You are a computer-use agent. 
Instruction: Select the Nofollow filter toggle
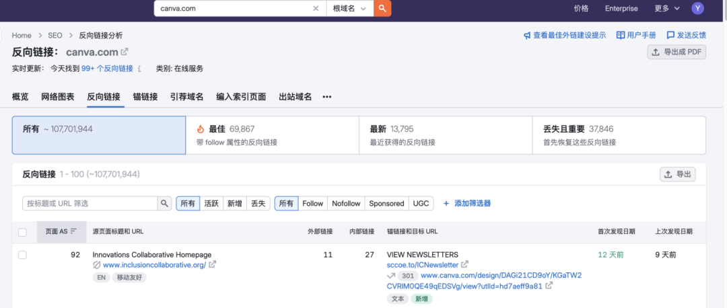click(x=346, y=203)
